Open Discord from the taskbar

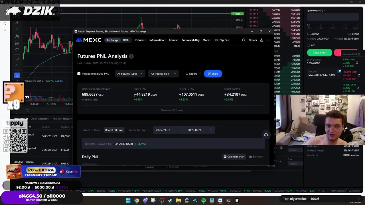(145, 200)
